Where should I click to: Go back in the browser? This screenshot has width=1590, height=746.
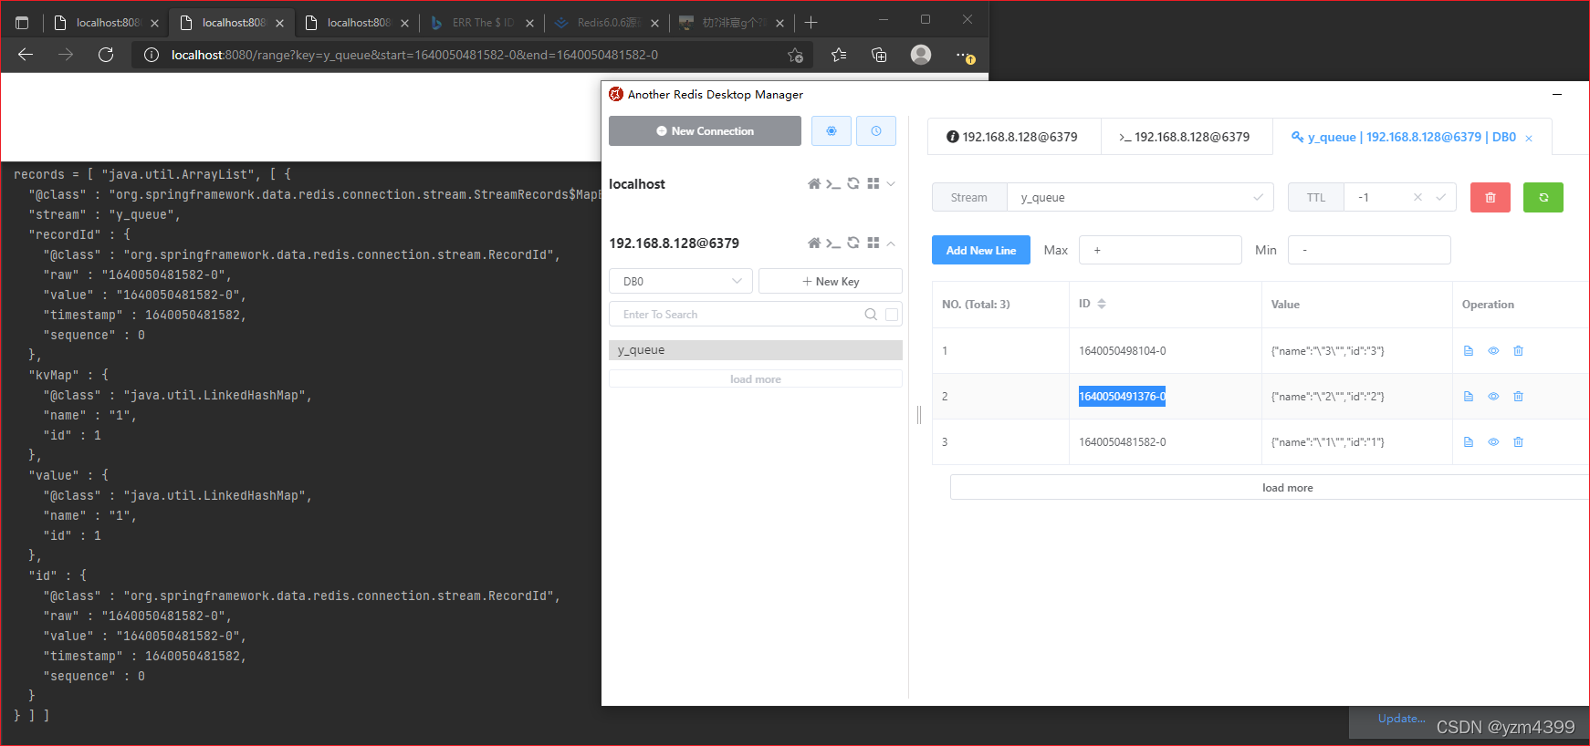click(26, 55)
